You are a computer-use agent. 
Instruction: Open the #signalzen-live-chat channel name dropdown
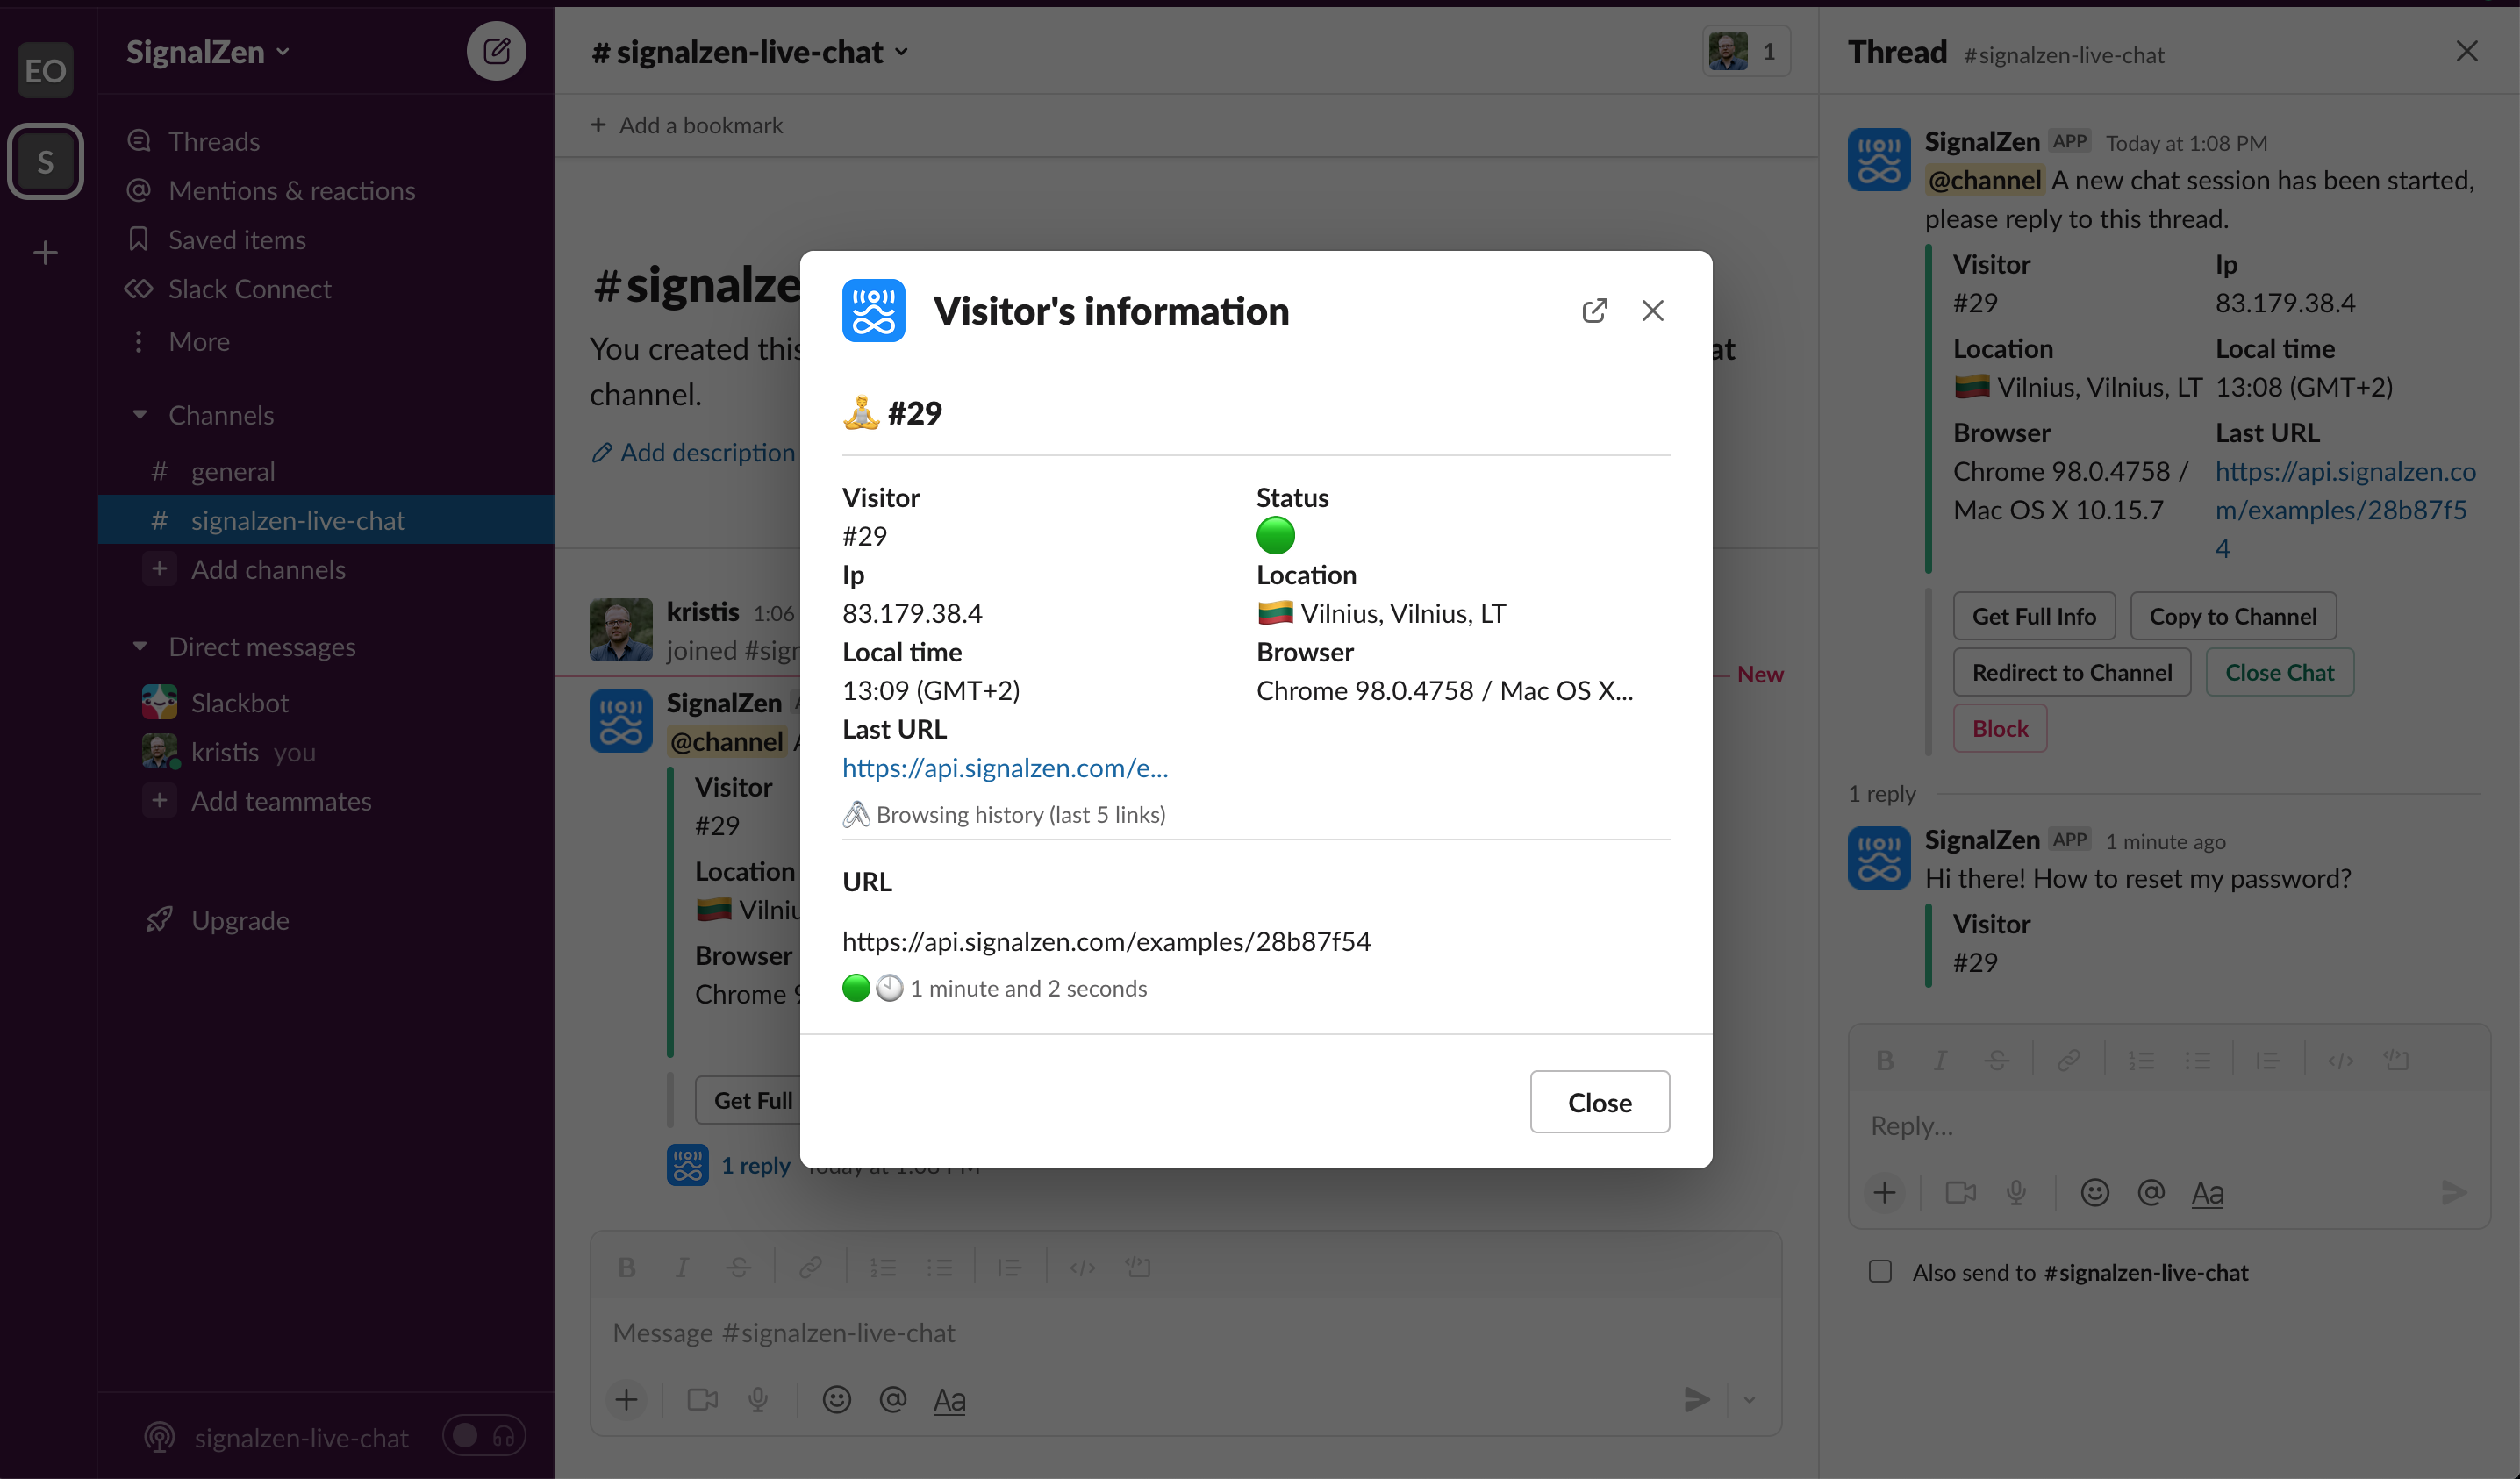point(903,52)
